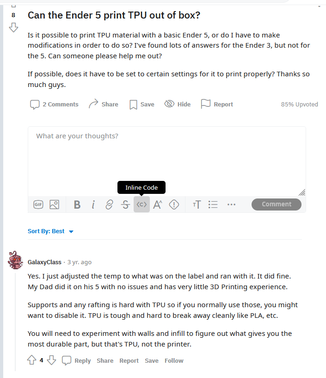
Task: Expand the Sort By: Best dropdown
Action: (x=50, y=231)
